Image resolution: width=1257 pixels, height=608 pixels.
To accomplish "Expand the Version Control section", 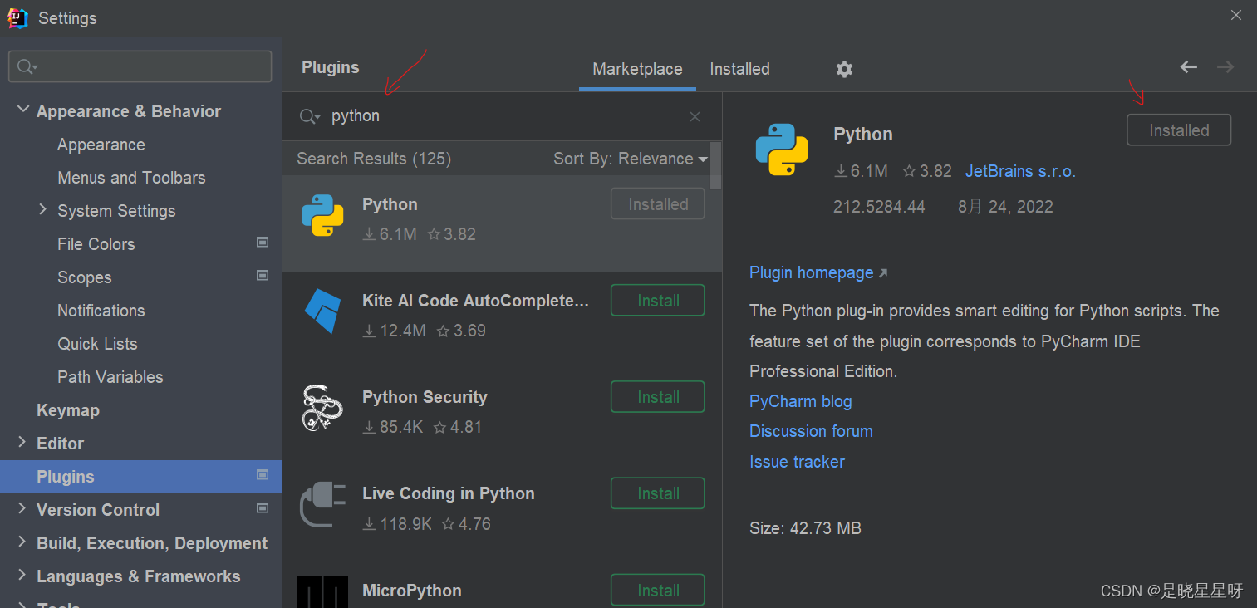I will pos(21,509).
